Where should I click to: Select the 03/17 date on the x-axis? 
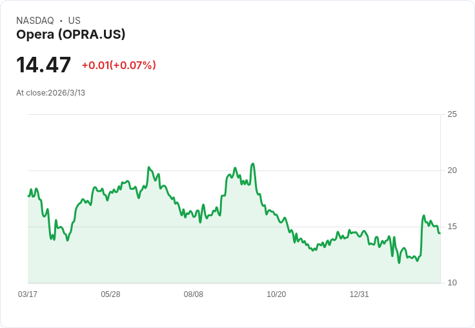(x=28, y=294)
